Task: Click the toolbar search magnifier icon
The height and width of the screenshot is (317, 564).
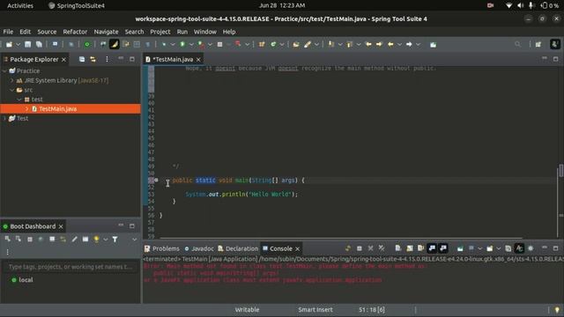Action: pos(517,44)
